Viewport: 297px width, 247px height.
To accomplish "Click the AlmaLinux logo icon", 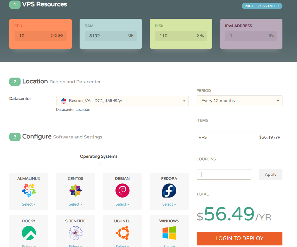I will [x=29, y=191].
